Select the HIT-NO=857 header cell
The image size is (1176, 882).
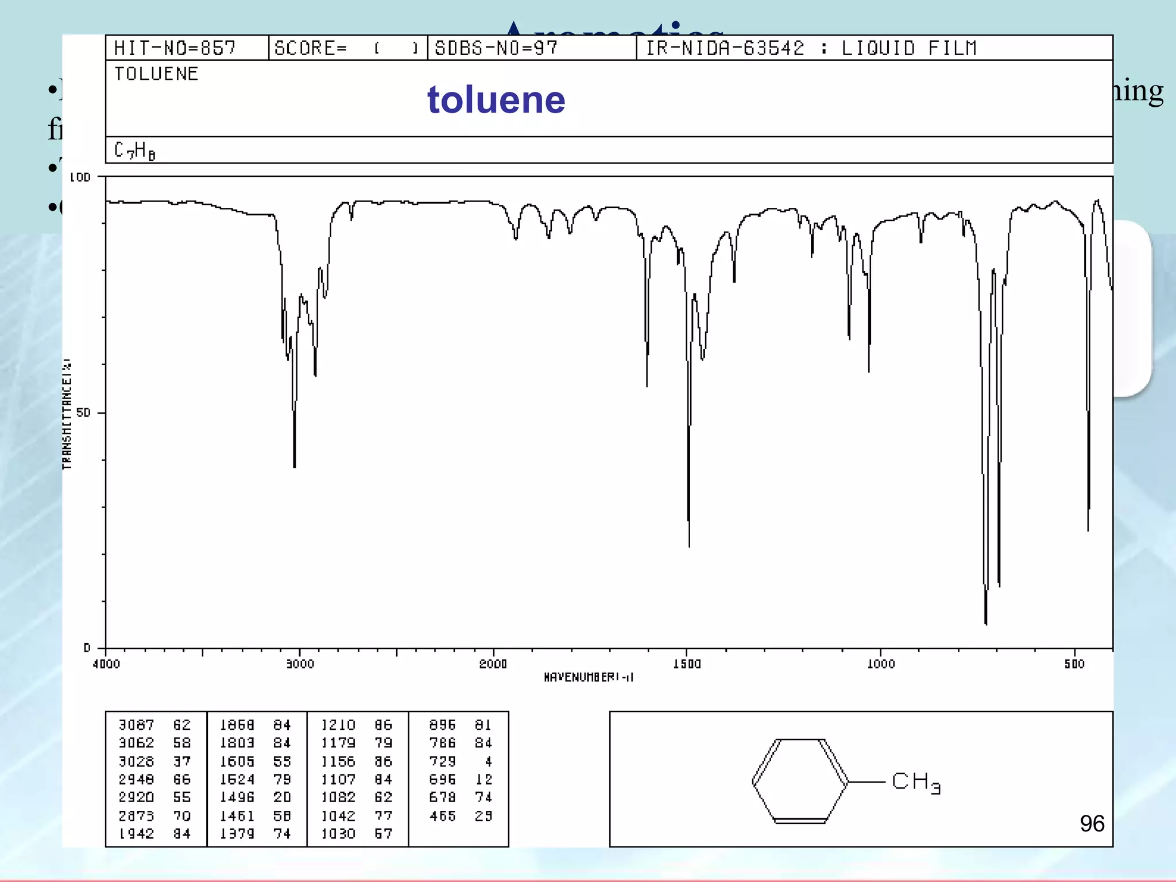187,48
